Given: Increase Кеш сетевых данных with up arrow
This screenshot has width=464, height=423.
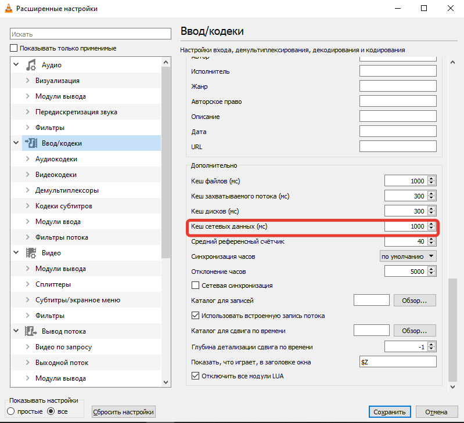Looking at the screenshot, I should click(431, 224).
